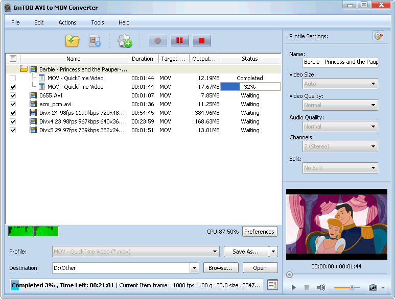Toggle the select-all checkbox in the header

click(13, 59)
